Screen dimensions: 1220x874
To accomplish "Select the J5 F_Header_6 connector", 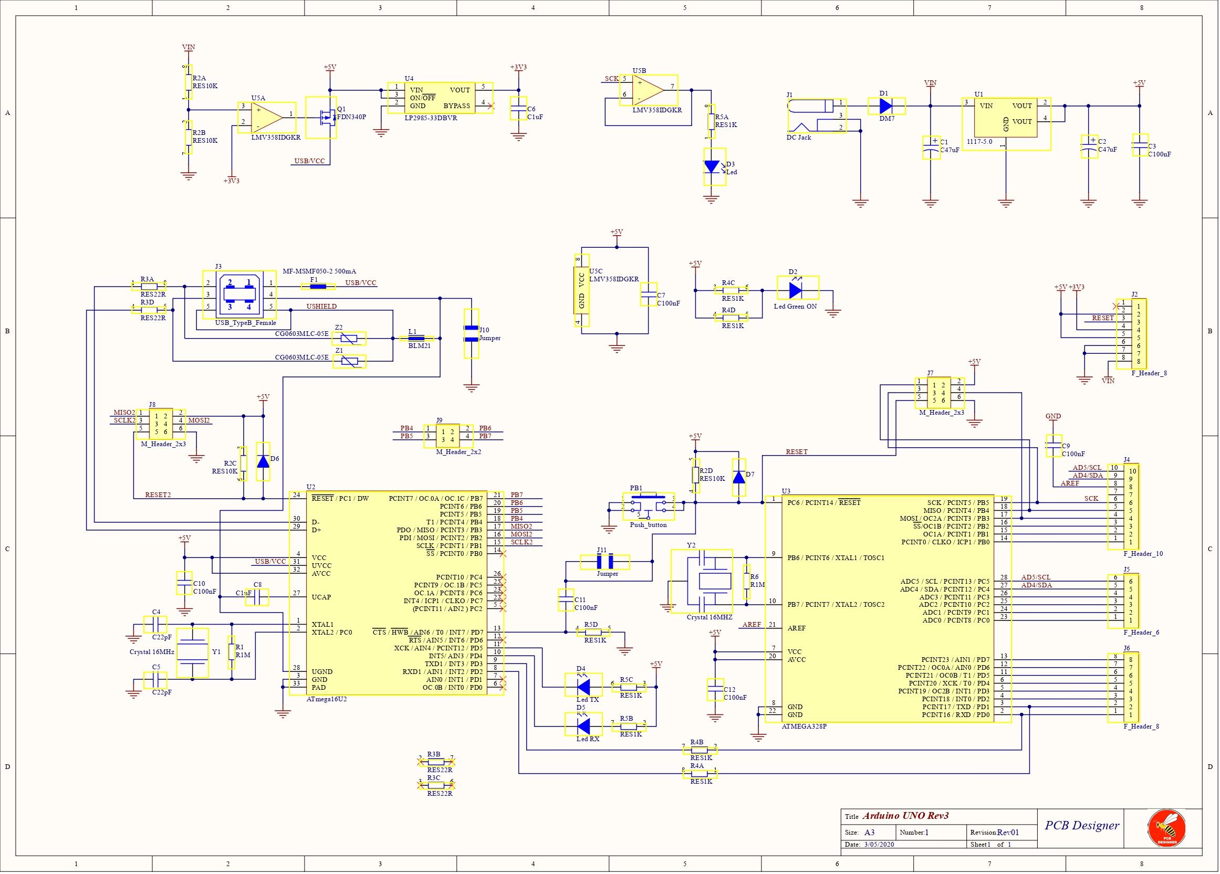I will click(x=1124, y=601).
